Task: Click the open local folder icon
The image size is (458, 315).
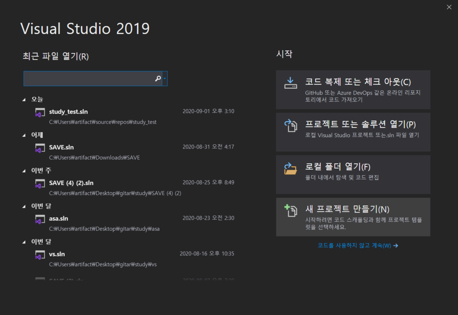Action: coord(291,168)
